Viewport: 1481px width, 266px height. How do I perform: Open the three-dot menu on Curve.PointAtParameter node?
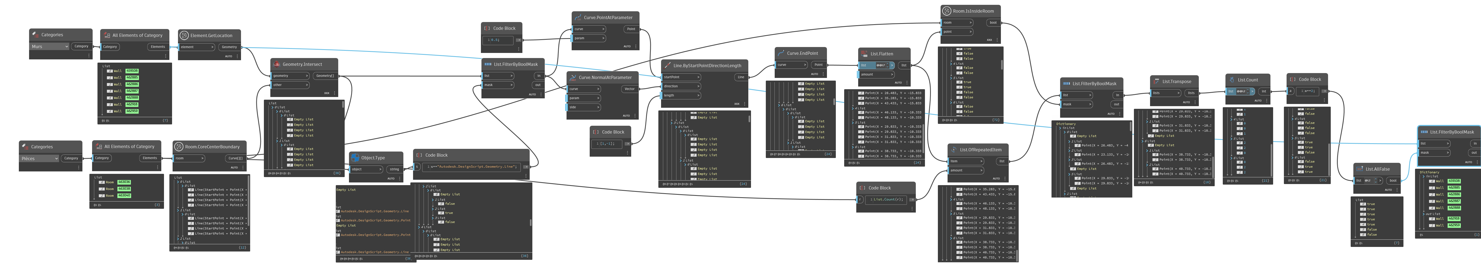point(635,46)
